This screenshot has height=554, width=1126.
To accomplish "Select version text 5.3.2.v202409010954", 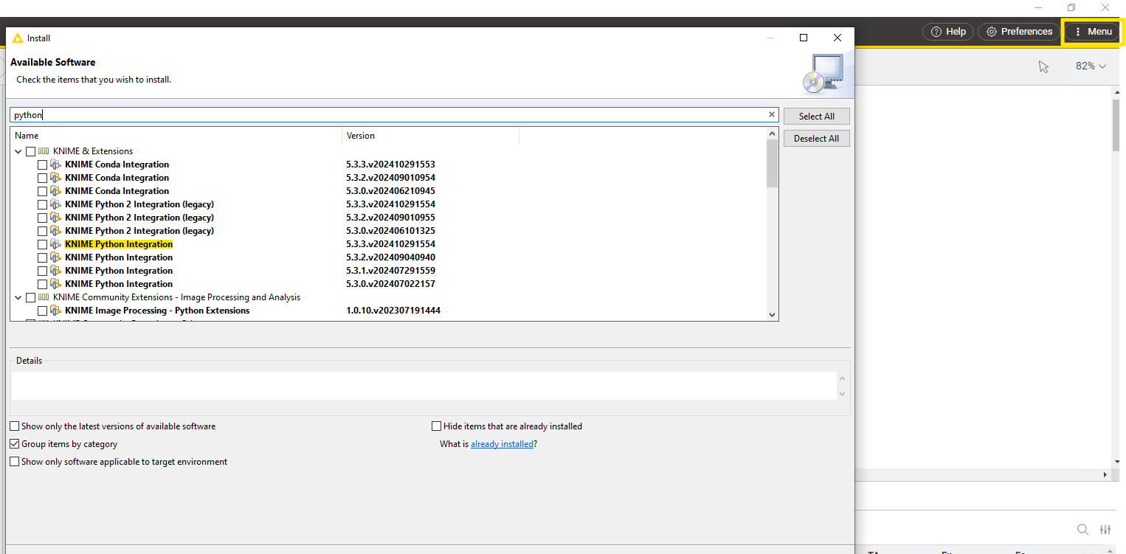I will pyautogui.click(x=390, y=178).
